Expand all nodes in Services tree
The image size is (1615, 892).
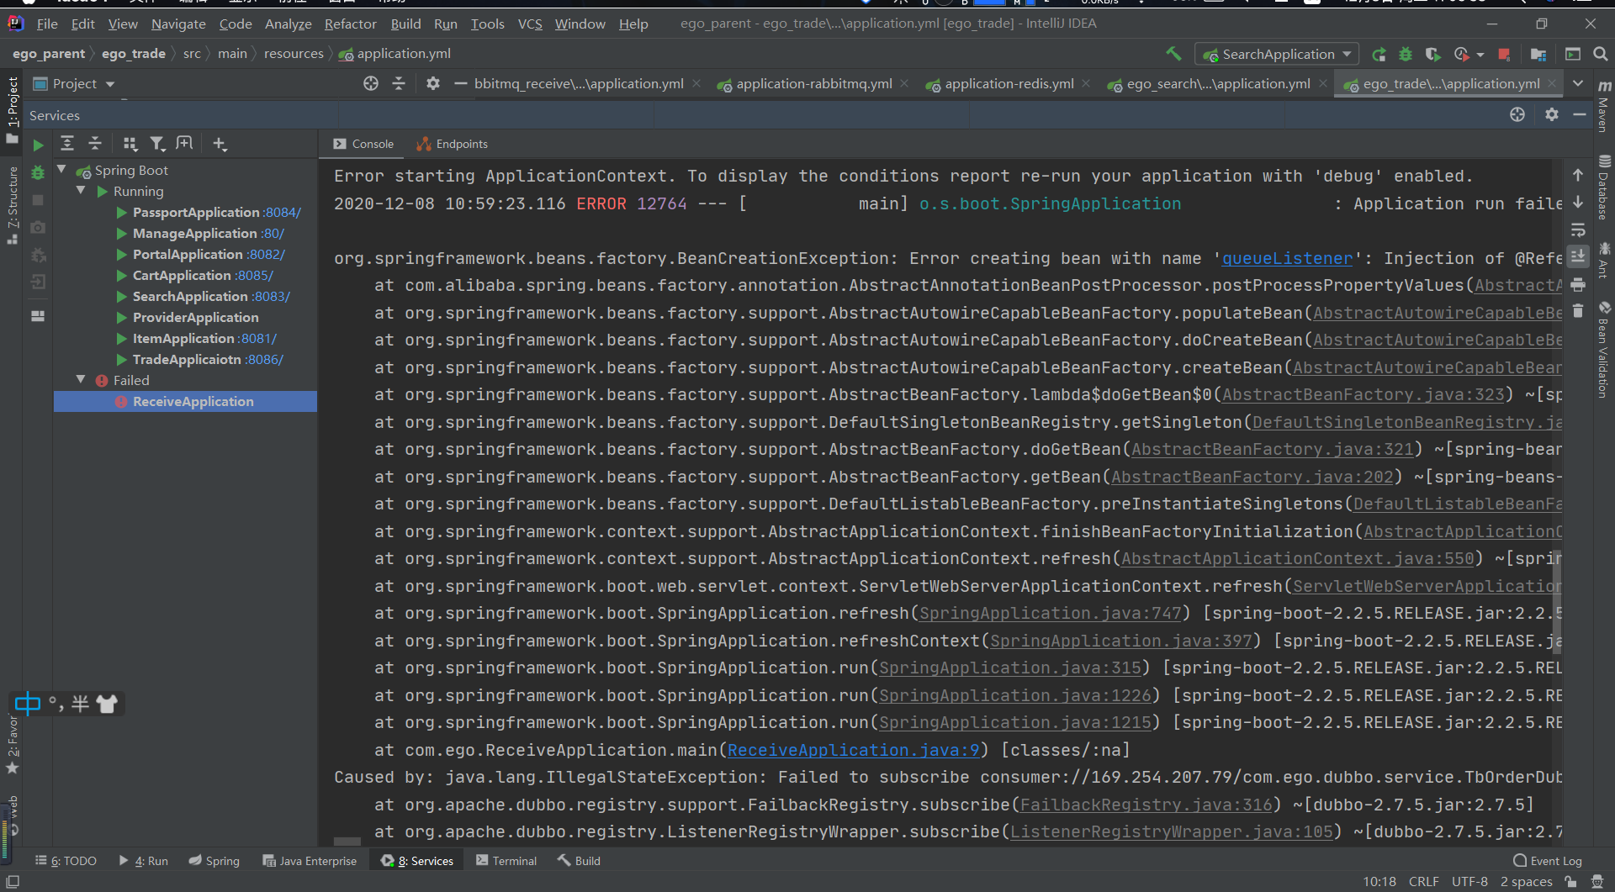[x=67, y=144]
